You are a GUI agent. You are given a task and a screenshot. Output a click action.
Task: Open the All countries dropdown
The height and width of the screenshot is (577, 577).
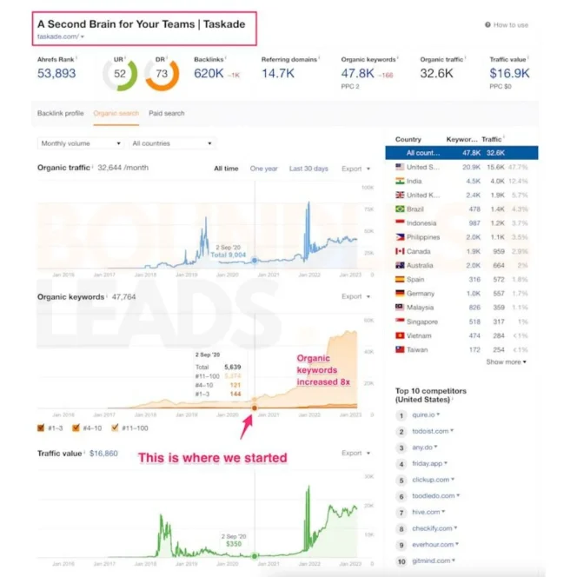[172, 143]
